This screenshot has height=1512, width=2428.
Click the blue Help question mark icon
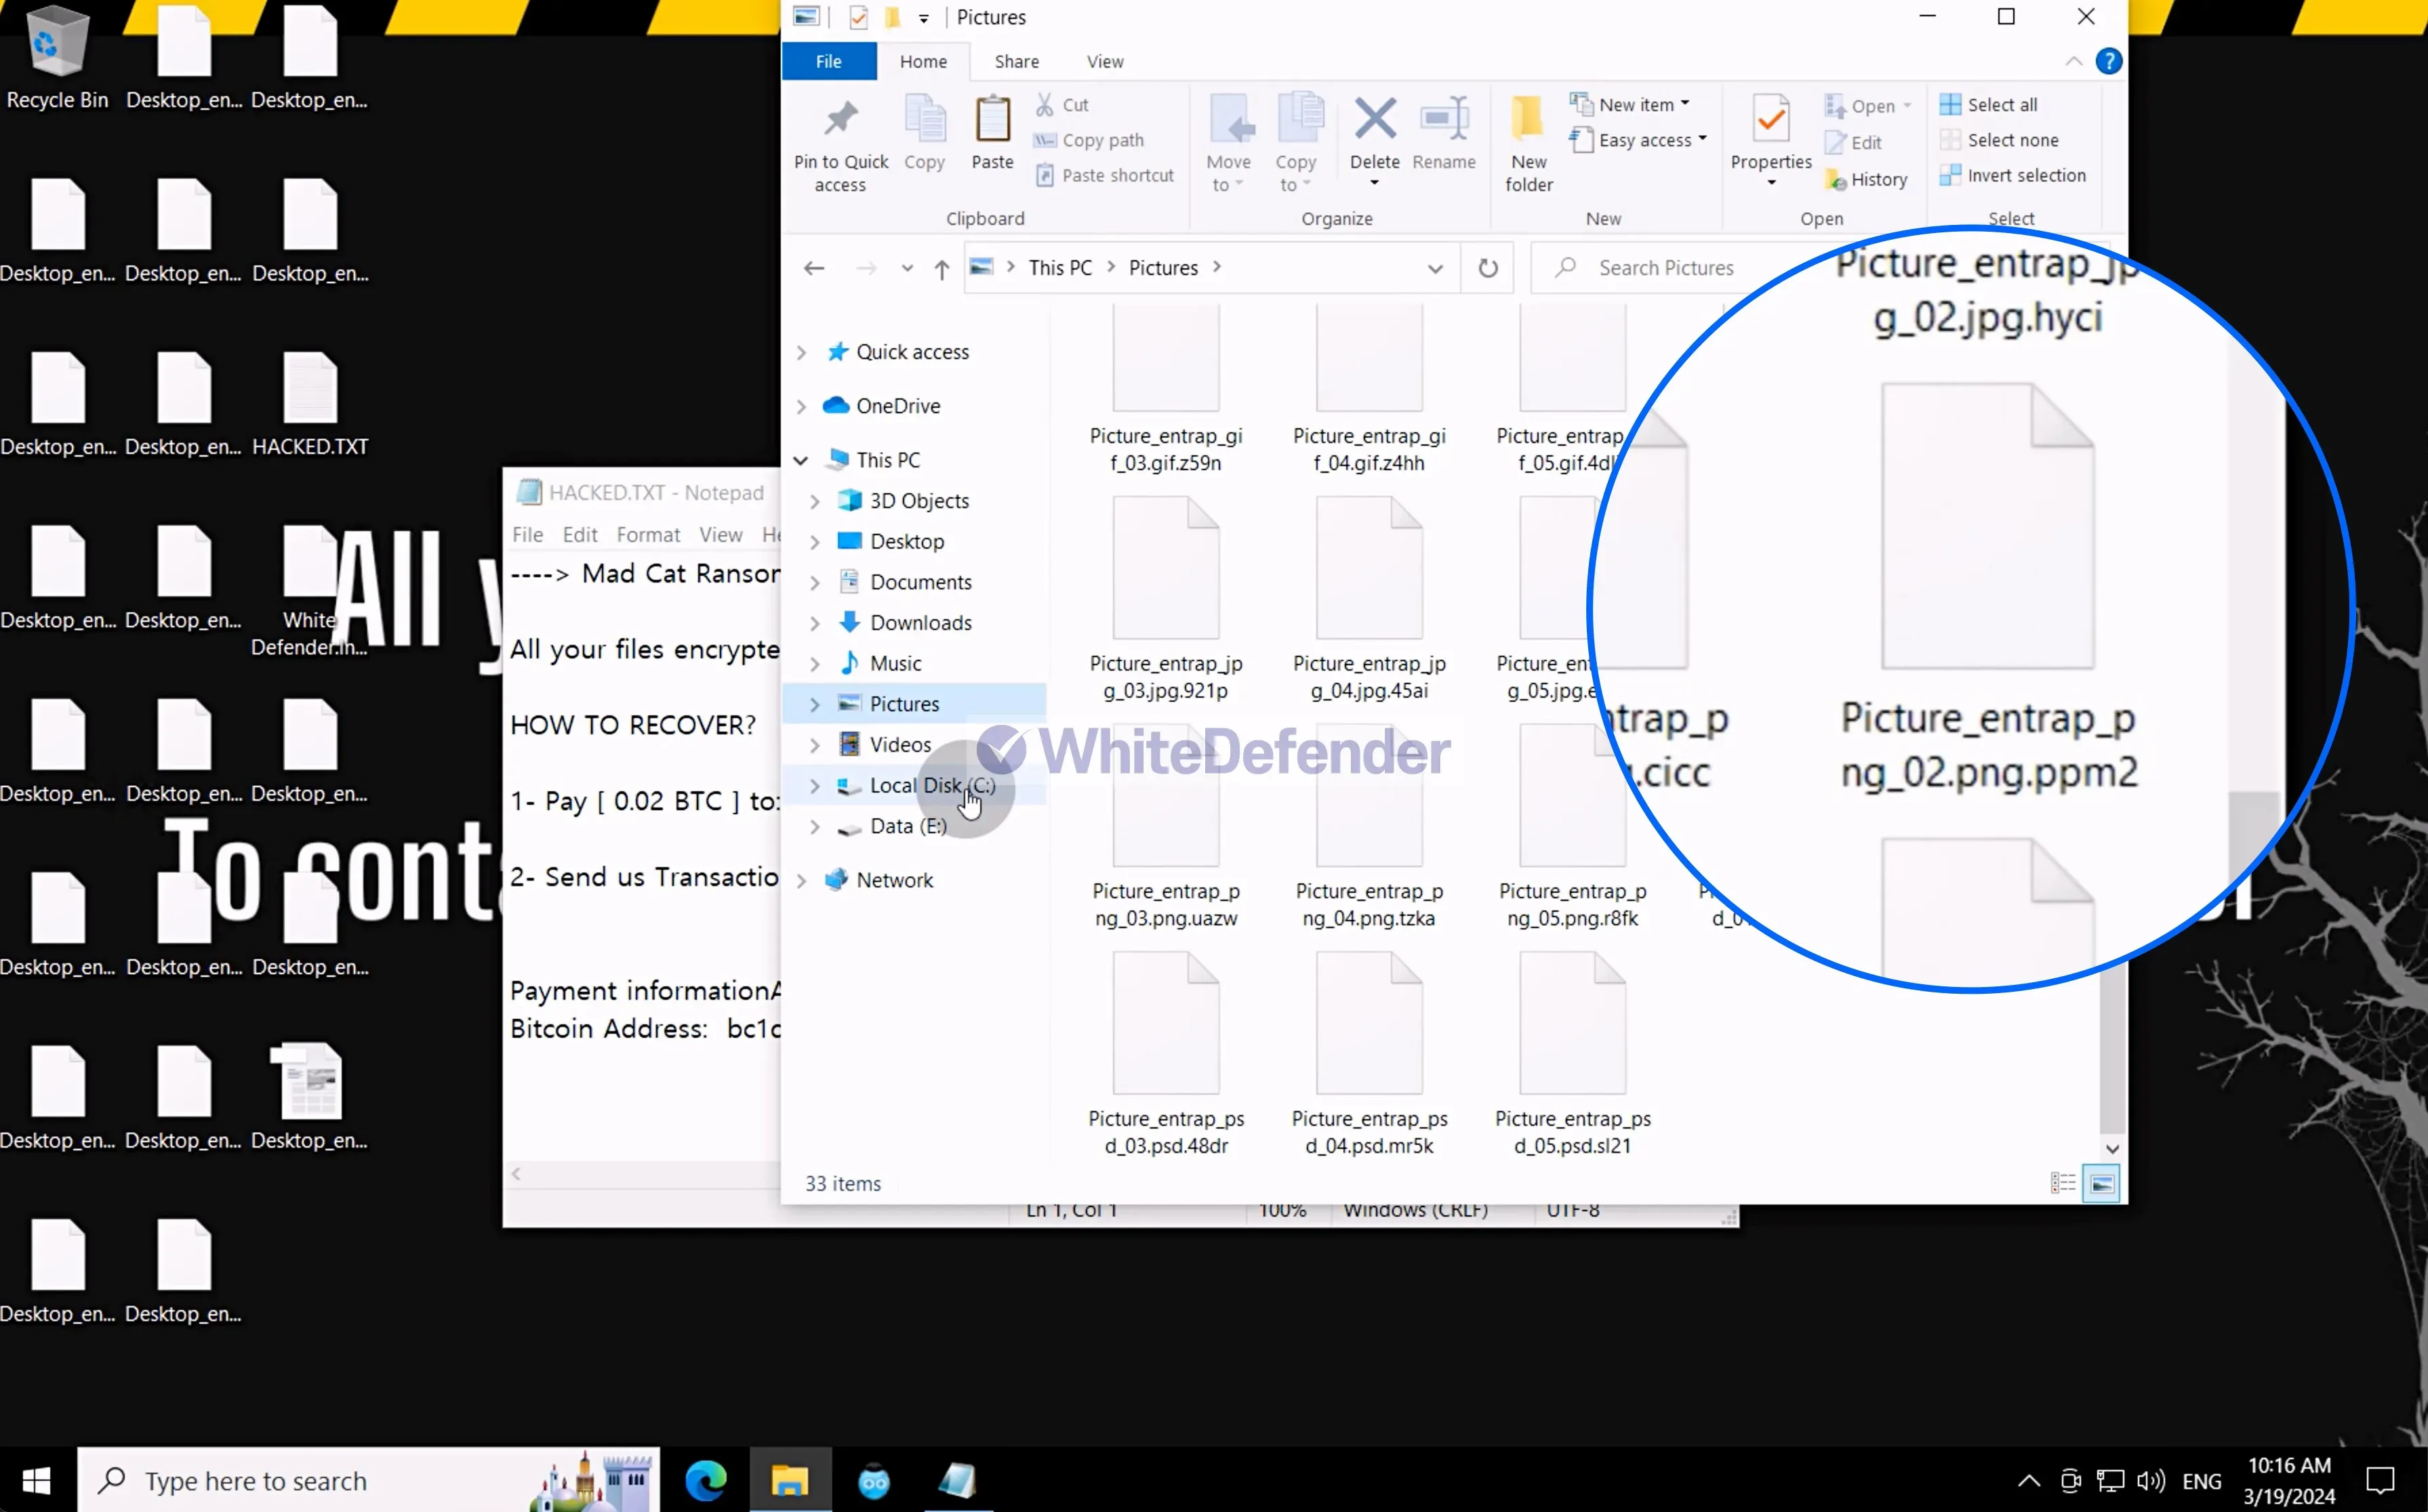(2108, 61)
